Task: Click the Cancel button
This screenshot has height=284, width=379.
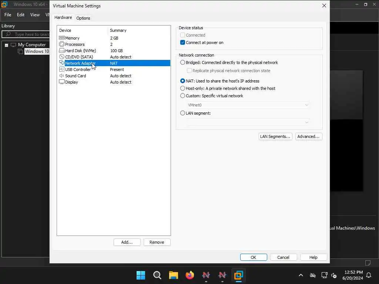Action: (283, 257)
